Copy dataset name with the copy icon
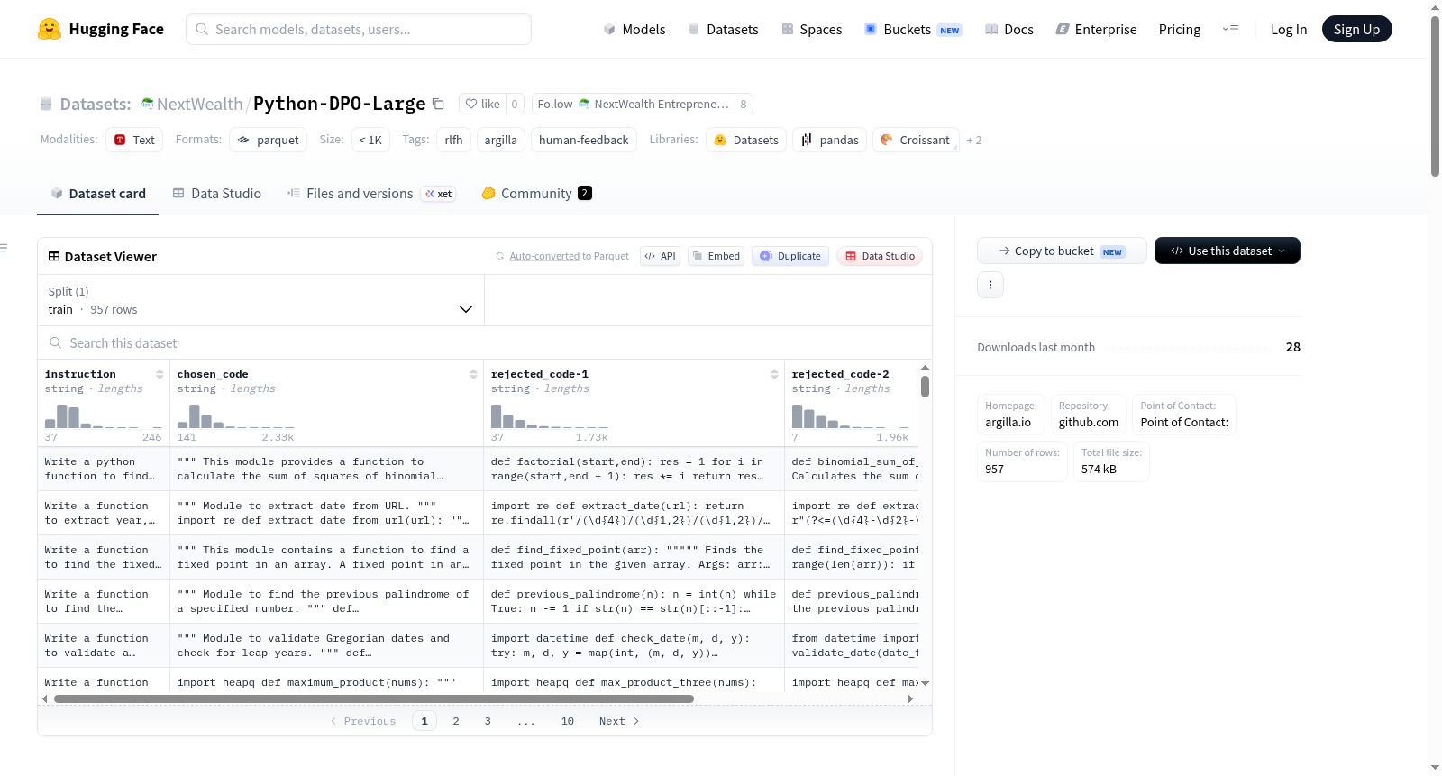The width and height of the screenshot is (1442, 776). coord(439,104)
